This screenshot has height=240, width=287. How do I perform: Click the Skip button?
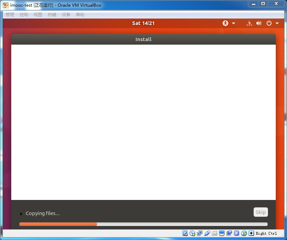pyautogui.click(x=261, y=212)
